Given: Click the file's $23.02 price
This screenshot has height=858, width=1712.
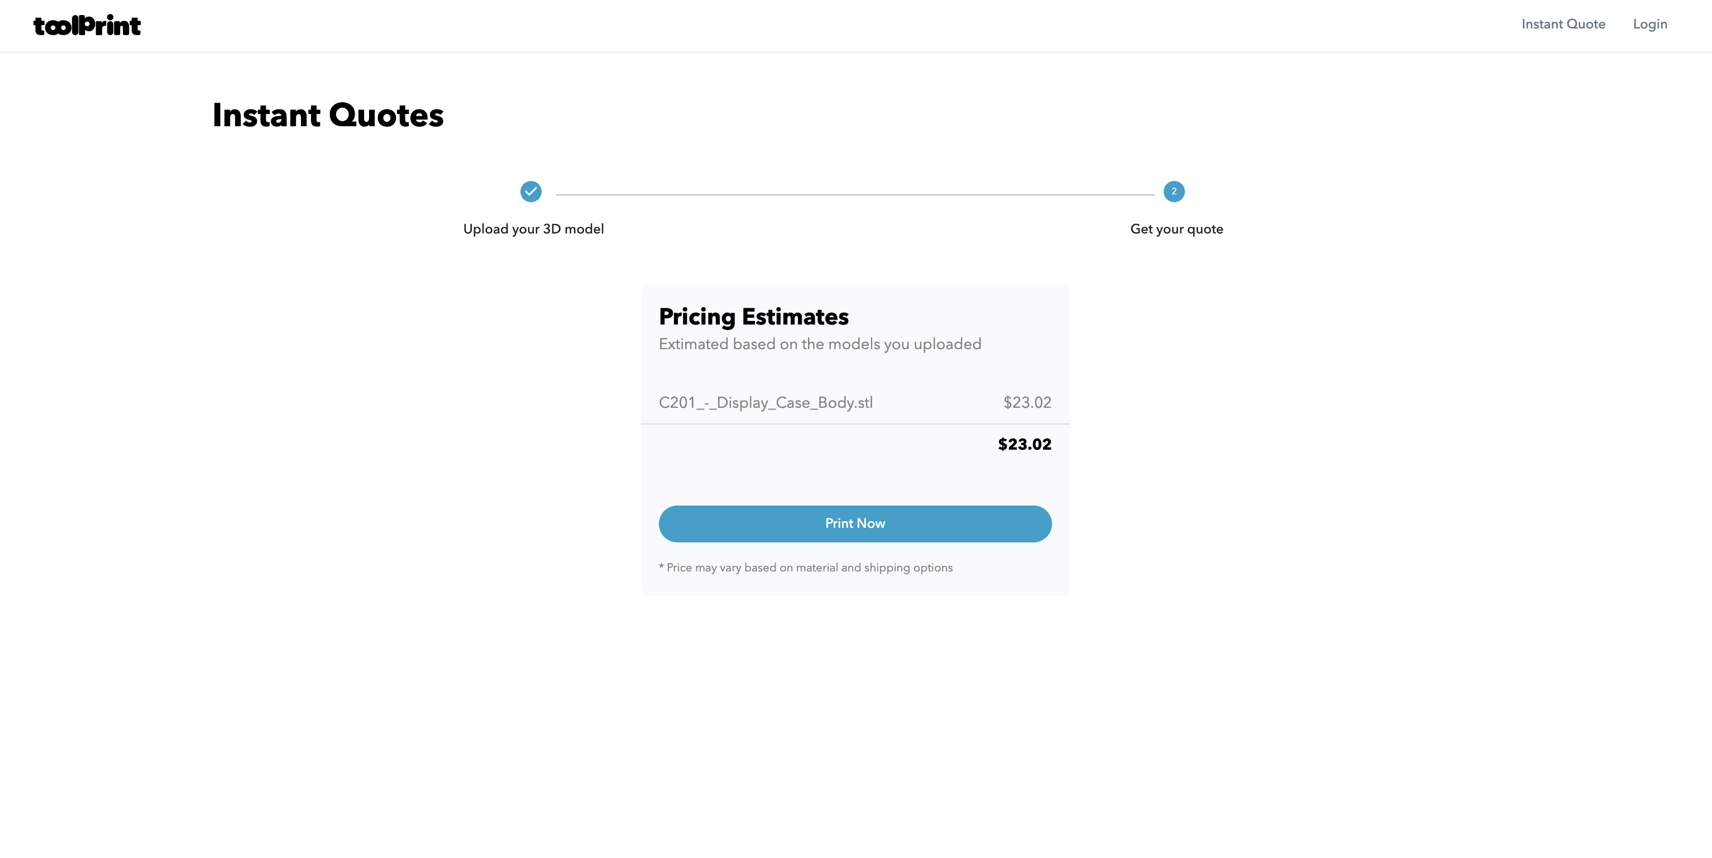Looking at the screenshot, I should click(1027, 403).
